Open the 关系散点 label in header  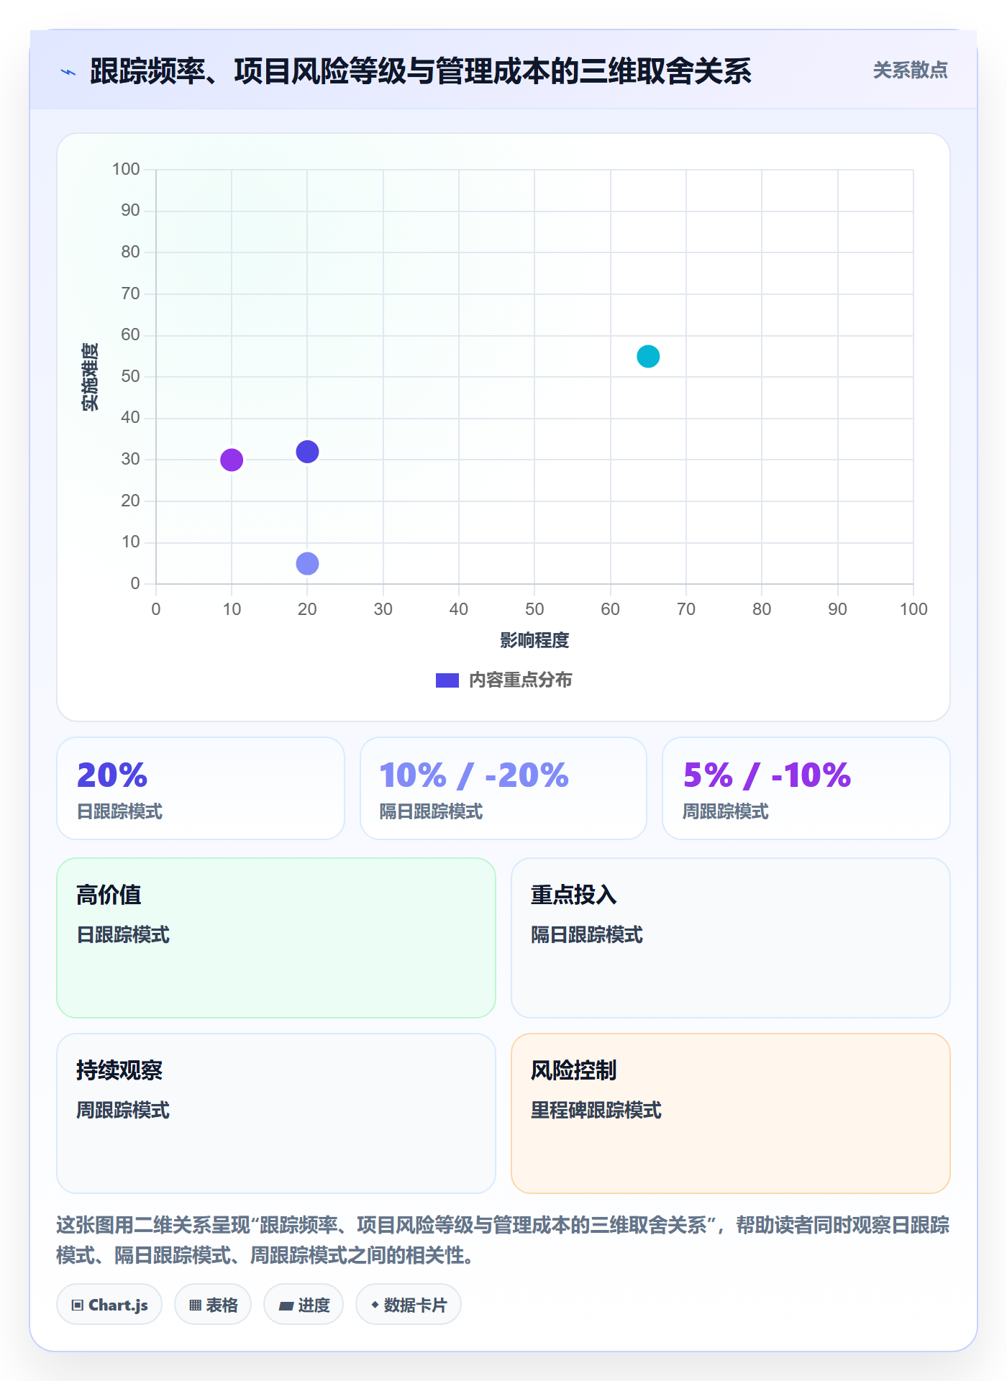(910, 70)
